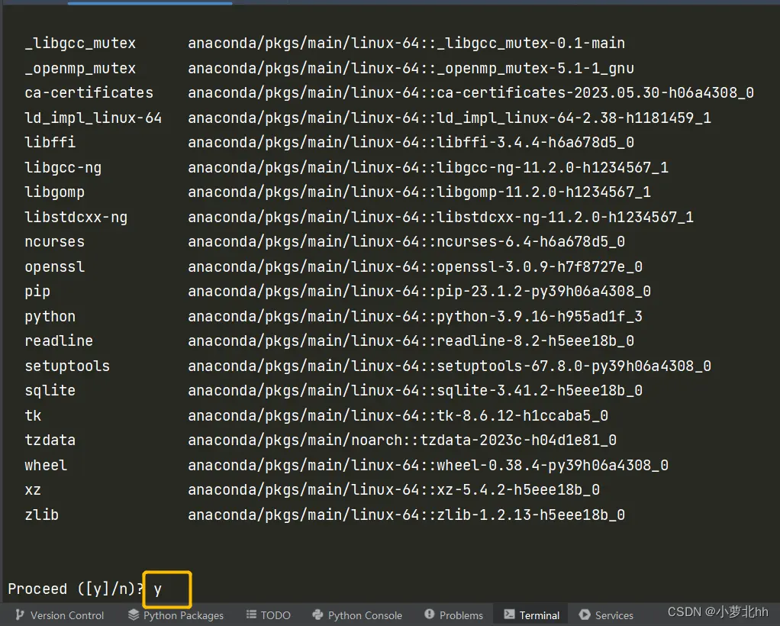This screenshot has height=626, width=780.
Task: Click the openssl-3.0.9 package path
Action: pyautogui.click(x=415, y=266)
